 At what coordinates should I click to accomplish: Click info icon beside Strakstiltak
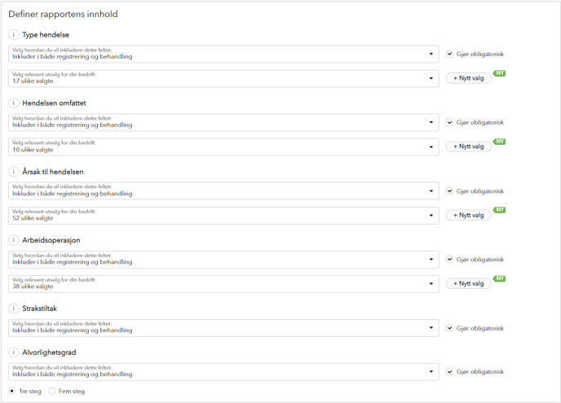14,308
